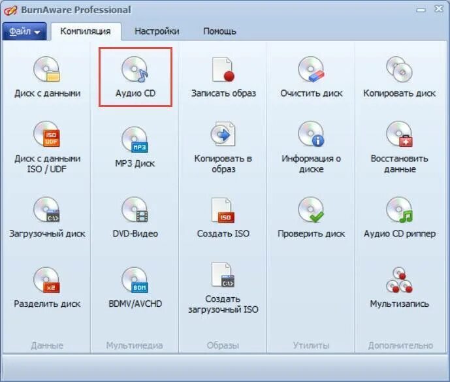
Task: Run Проверить диск verification
Action: tap(312, 217)
